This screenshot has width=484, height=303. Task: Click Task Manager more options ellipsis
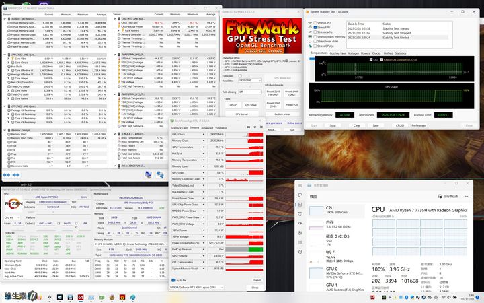[x=467, y=197]
